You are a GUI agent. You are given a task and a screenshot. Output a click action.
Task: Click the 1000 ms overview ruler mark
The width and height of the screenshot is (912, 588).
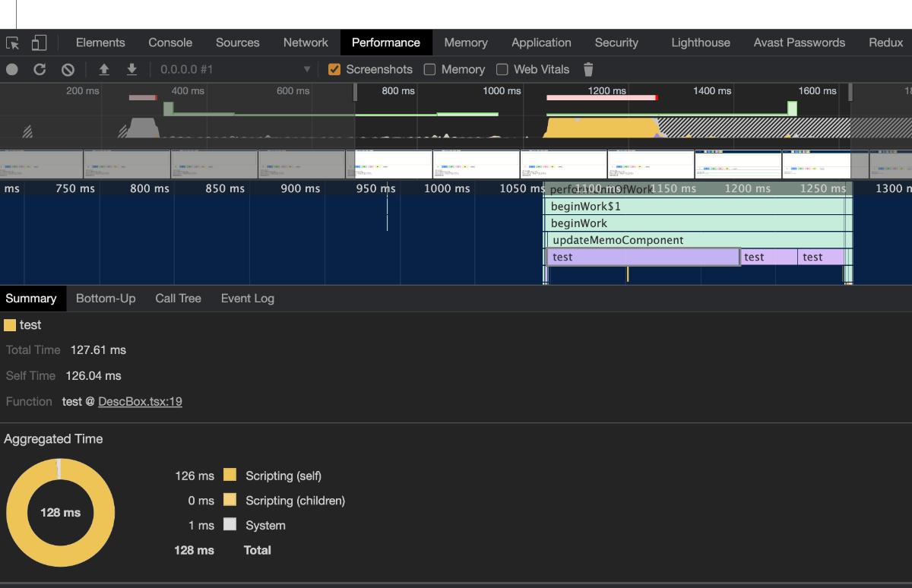coord(502,91)
